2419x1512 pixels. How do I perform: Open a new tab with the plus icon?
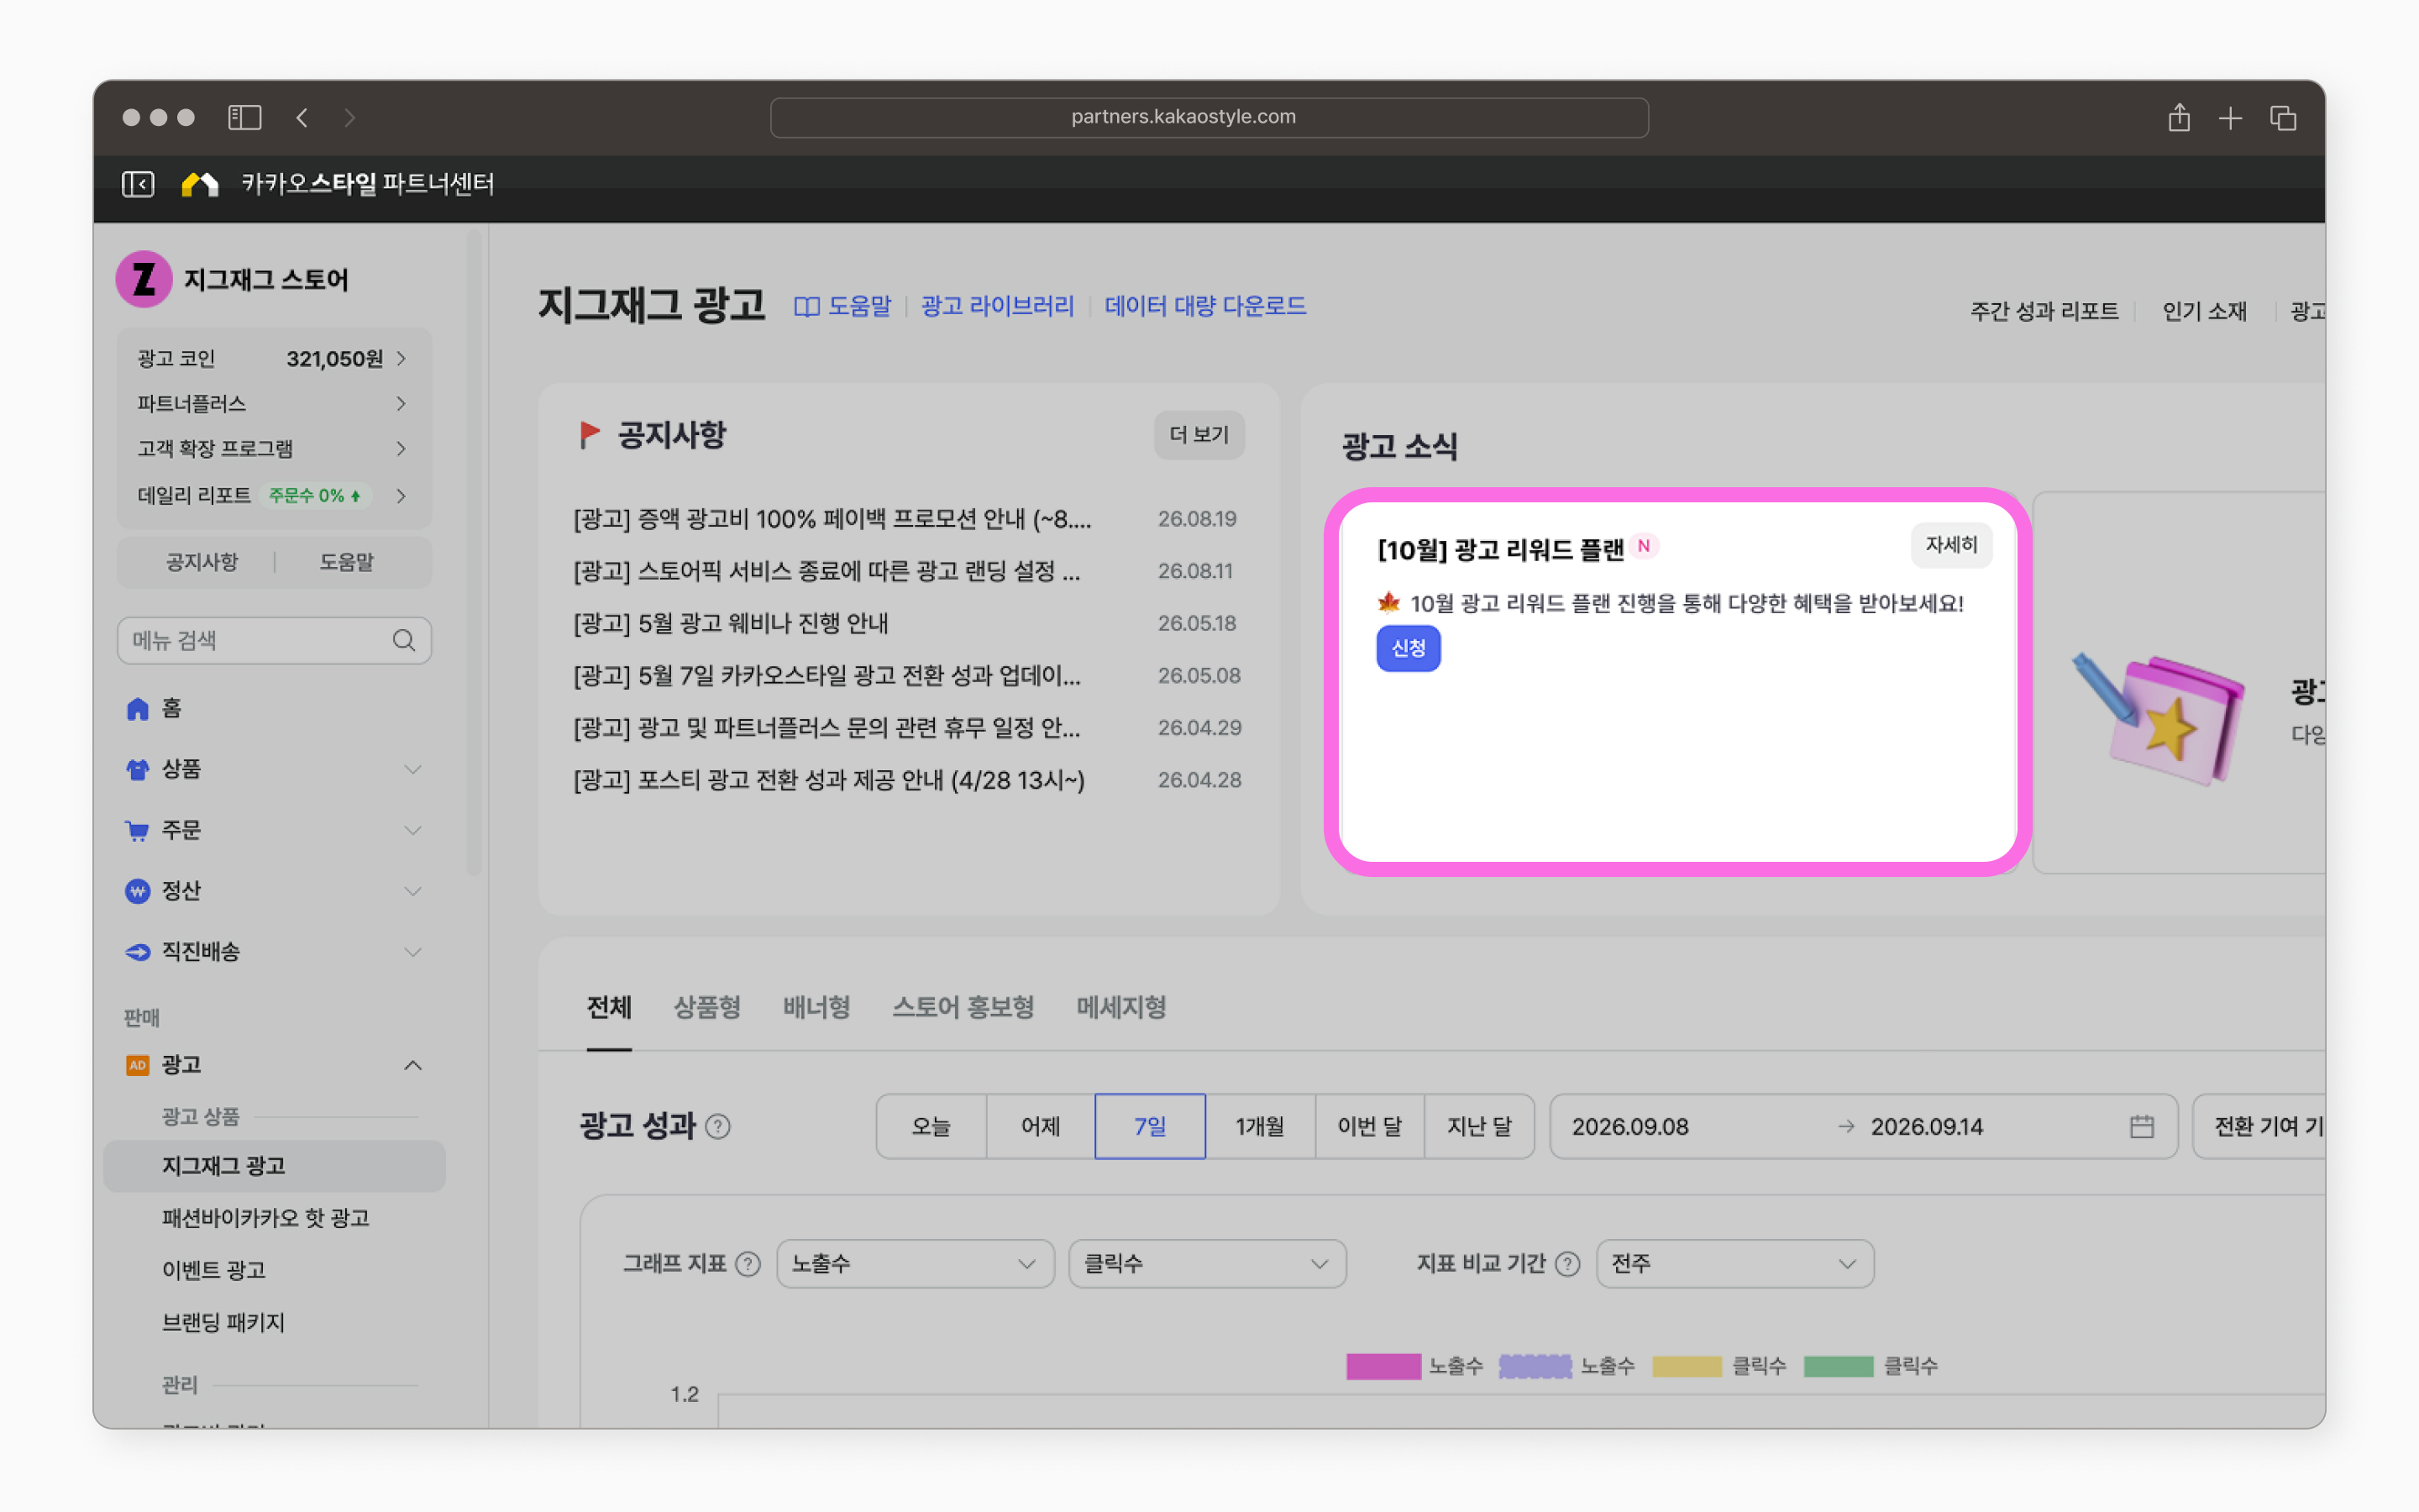2230,118
